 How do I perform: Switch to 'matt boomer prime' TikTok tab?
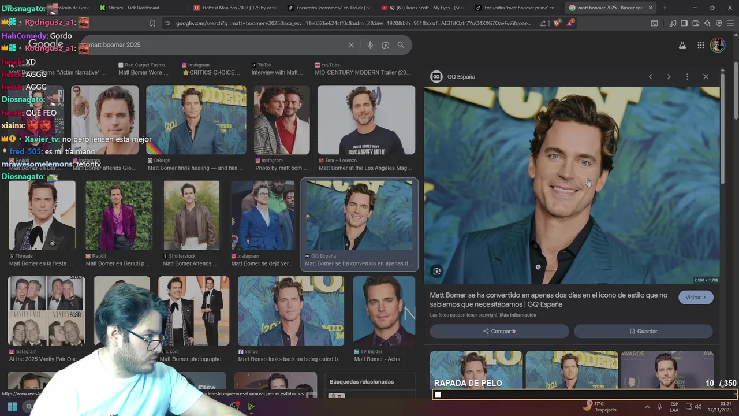517,8
